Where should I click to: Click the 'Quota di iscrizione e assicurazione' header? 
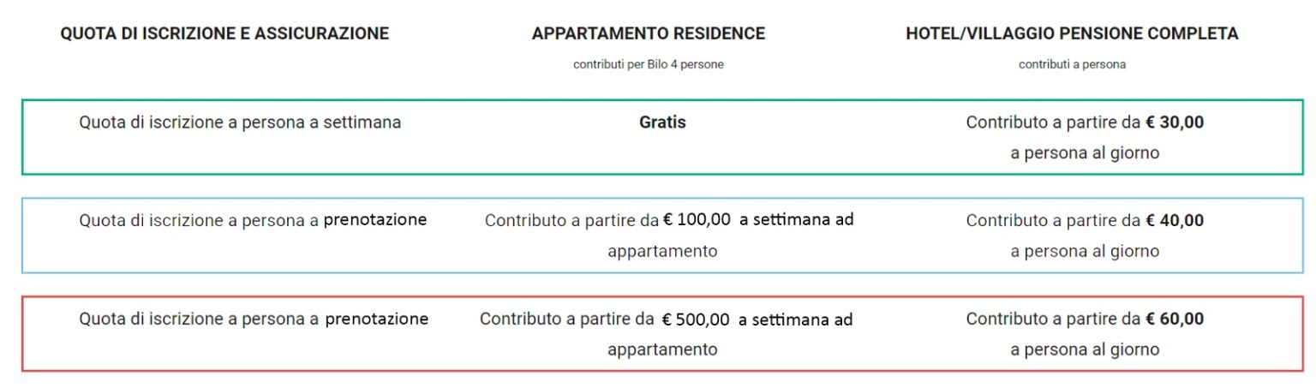224,33
